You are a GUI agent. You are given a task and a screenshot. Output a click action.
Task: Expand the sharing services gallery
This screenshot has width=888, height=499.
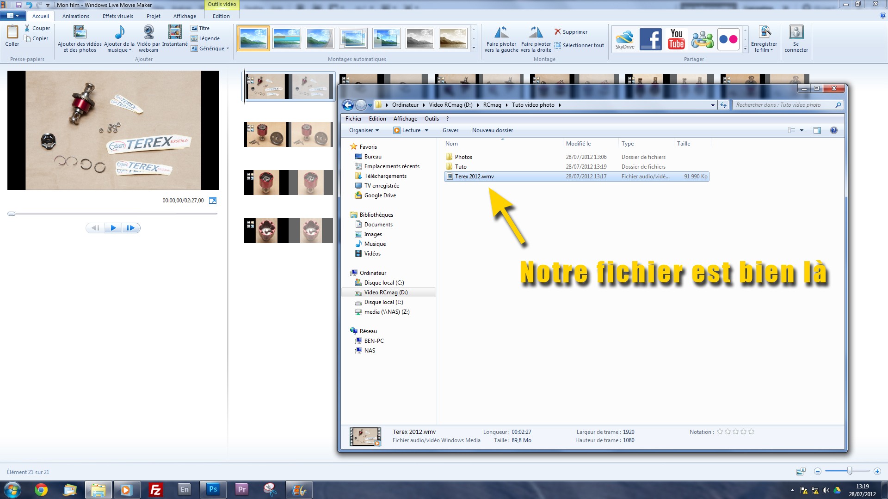745,48
